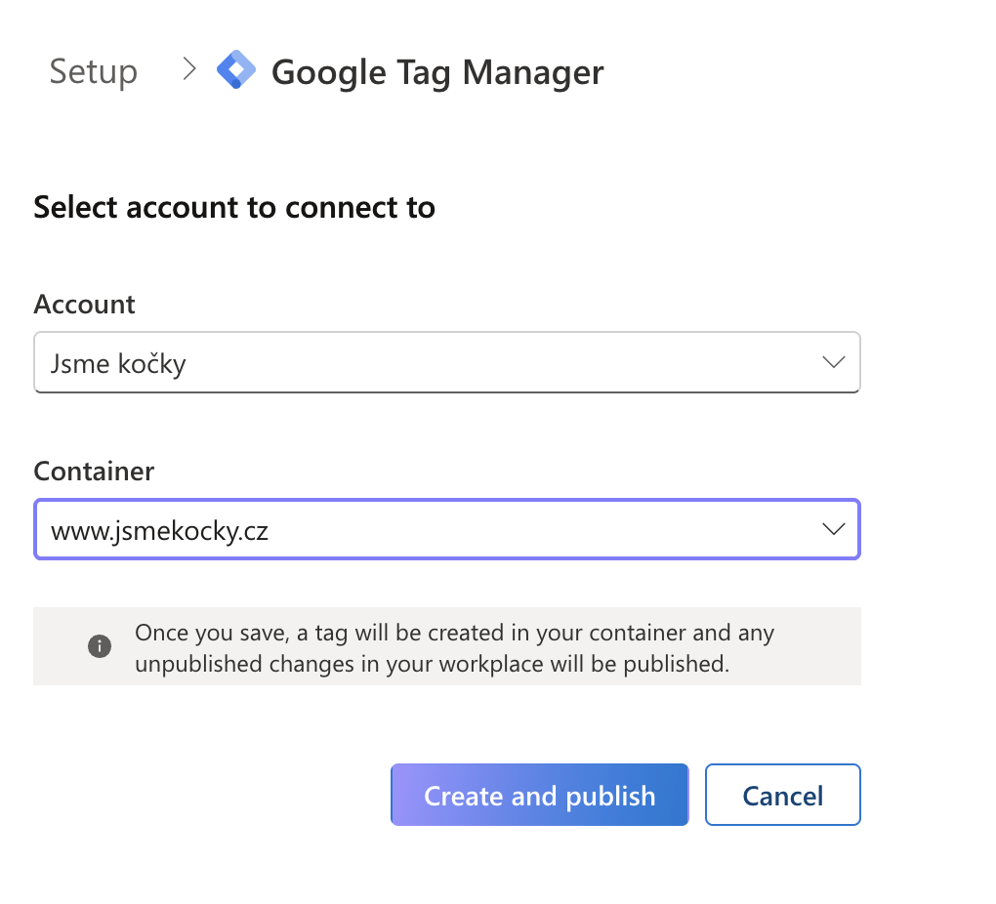Viewport: 996px width, 904px height.
Task: Click 'Select account to connect to' heading
Action: [x=234, y=207]
